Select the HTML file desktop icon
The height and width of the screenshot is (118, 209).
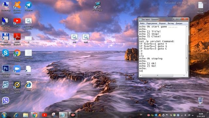[28, 86]
